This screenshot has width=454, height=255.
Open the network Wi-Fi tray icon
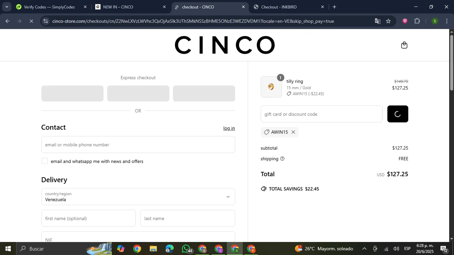[386, 249]
